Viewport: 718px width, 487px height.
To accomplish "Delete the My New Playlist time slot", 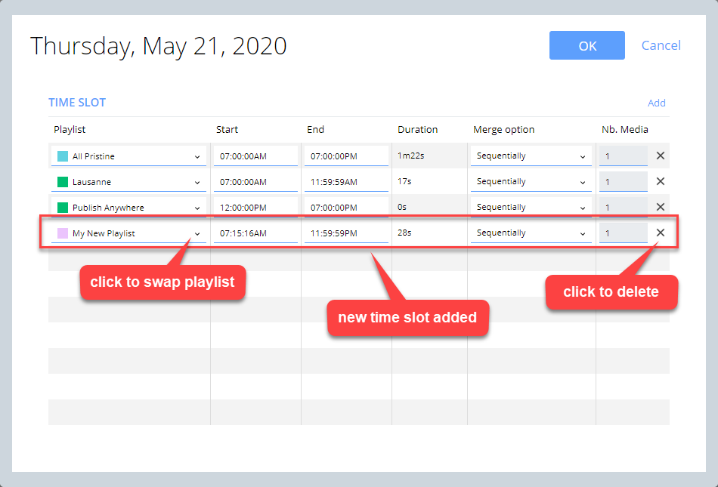I will (x=660, y=233).
